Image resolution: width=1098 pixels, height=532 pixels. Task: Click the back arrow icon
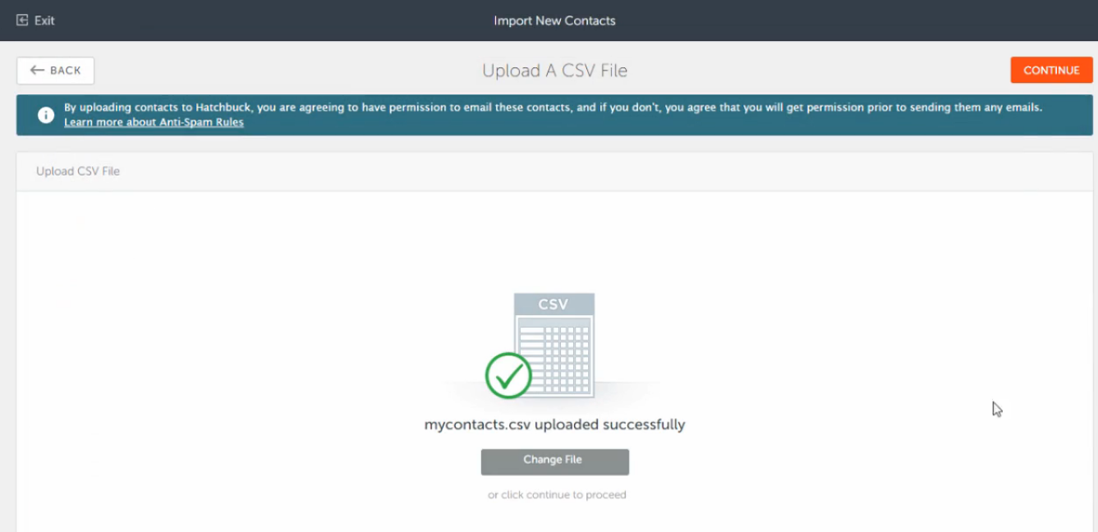coord(37,71)
